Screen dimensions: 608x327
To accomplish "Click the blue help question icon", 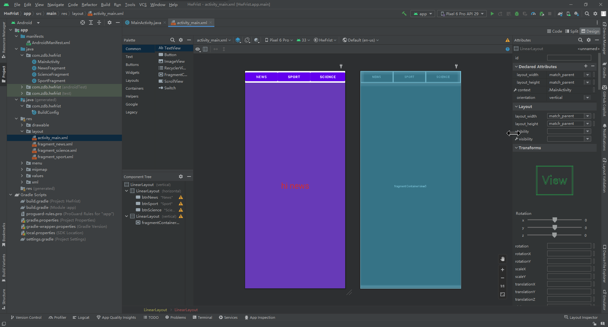I will (x=508, y=49).
